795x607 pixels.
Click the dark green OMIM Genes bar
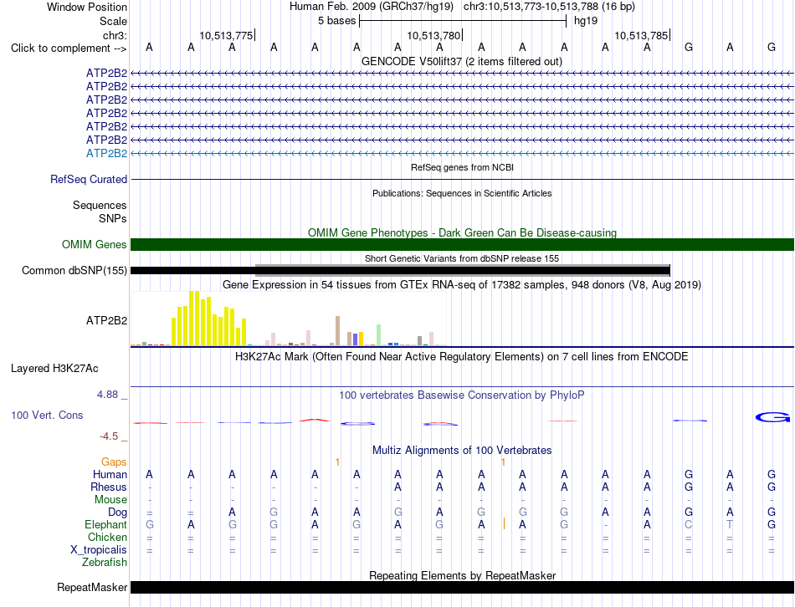pyautogui.click(x=462, y=245)
